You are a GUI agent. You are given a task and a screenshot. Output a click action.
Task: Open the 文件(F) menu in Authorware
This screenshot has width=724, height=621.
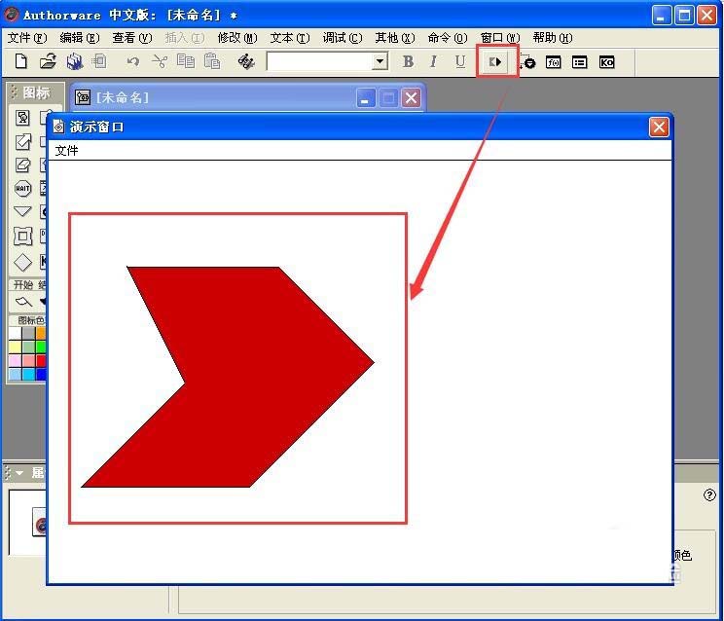(27, 37)
